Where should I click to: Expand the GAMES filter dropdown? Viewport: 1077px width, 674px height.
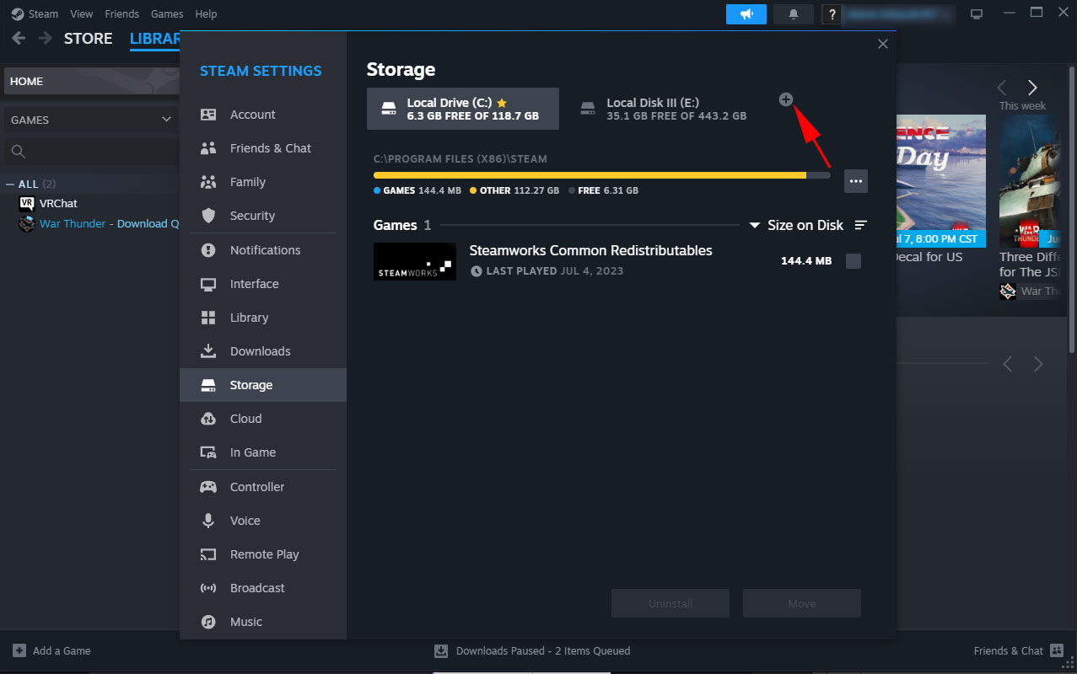[90, 120]
